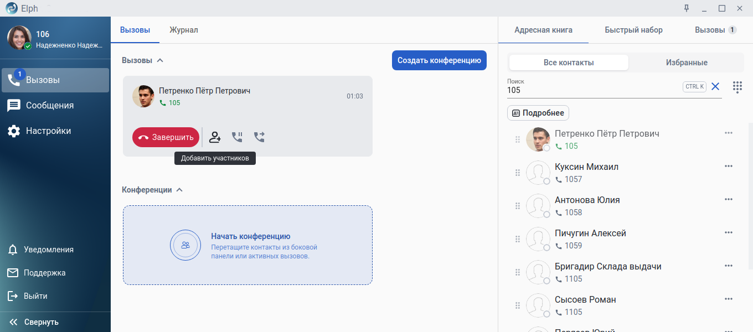753x332 pixels.
Task: Click the Поиск search input field
Action: pos(592,90)
